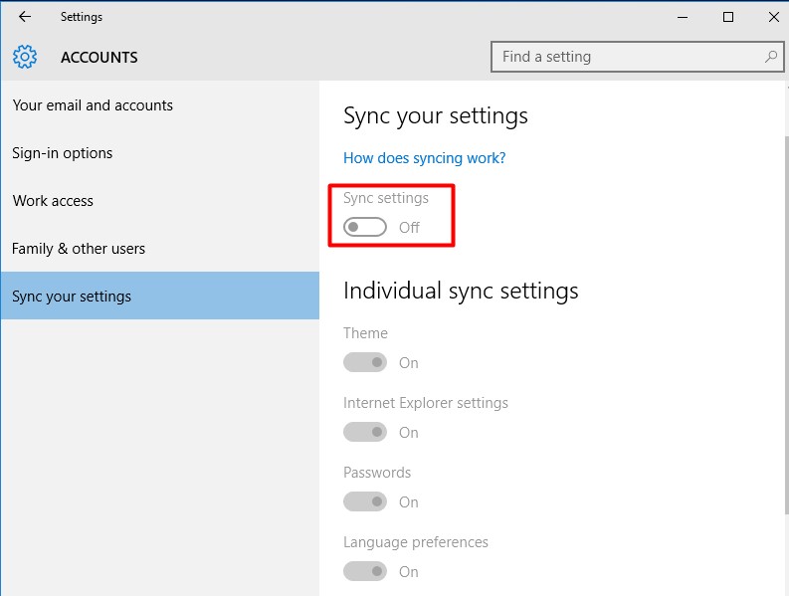Minimize the Settings window
The width and height of the screenshot is (789, 596).
coord(683,17)
